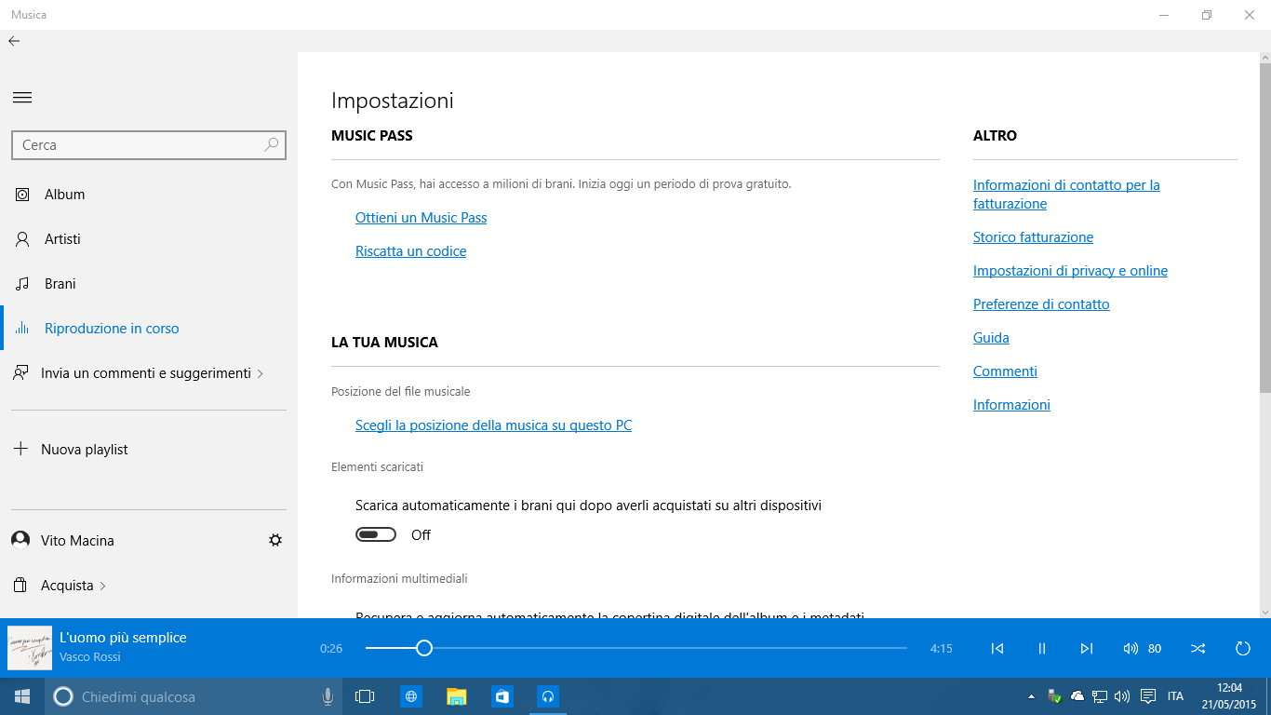Viewport: 1271px width, 715px height.
Task: Show hidden system tray icons
Action: (1031, 696)
